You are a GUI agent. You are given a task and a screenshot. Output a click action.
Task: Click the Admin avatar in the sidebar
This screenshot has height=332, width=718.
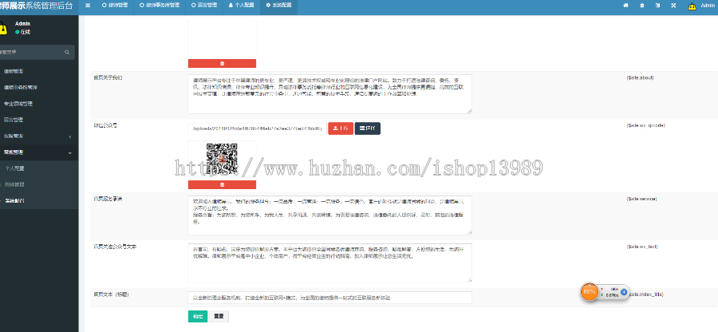[2, 29]
